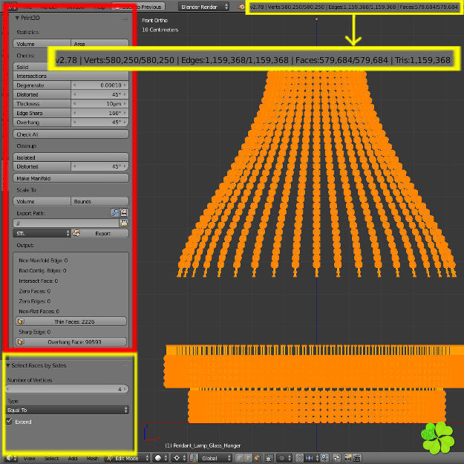Toggle limit selection to visible icon

tap(269, 458)
